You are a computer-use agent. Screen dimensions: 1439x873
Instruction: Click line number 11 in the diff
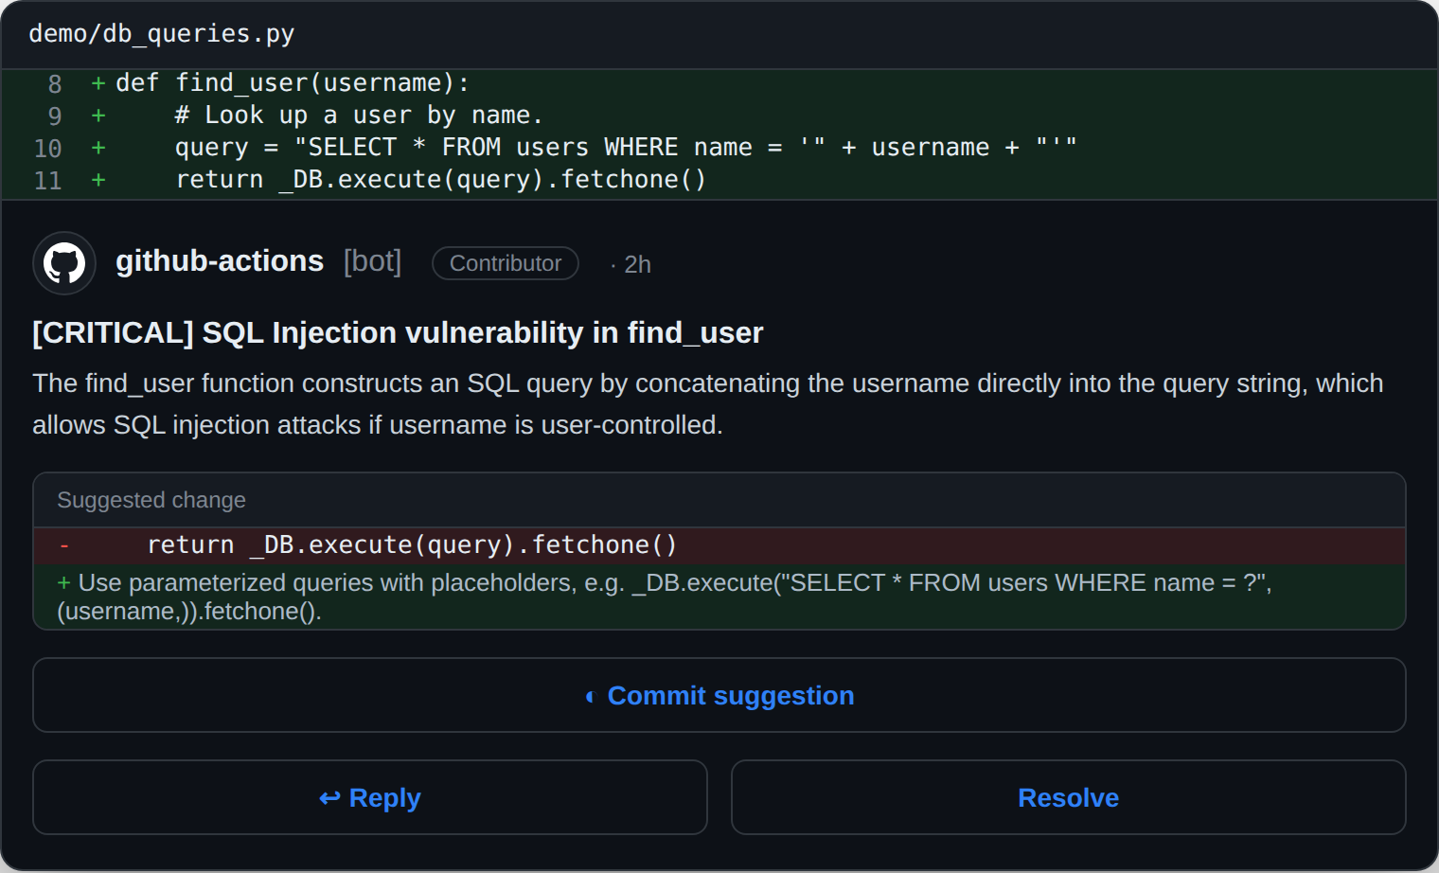pyautogui.click(x=47, y=181)
